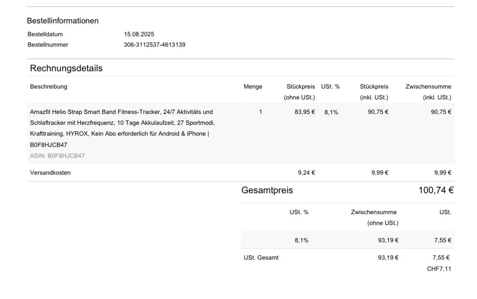Click the Bestellinformationen heading
The width and height of the screenshot is (477, 299).
[63, 21]
